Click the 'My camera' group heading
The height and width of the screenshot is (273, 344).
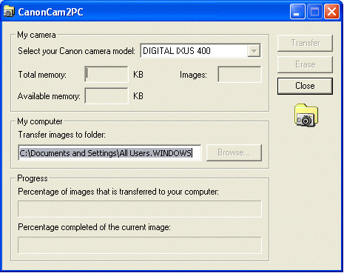(36, 35)
